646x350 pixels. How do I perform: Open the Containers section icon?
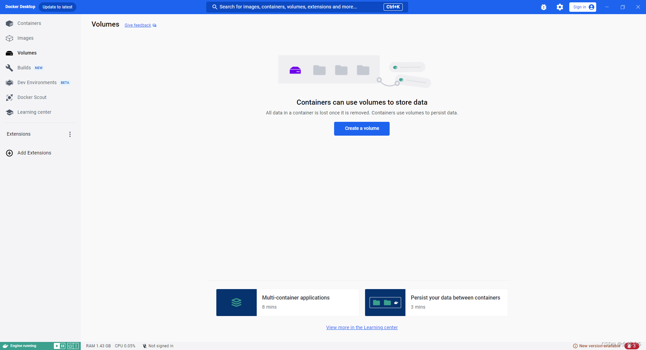(9, 23)
